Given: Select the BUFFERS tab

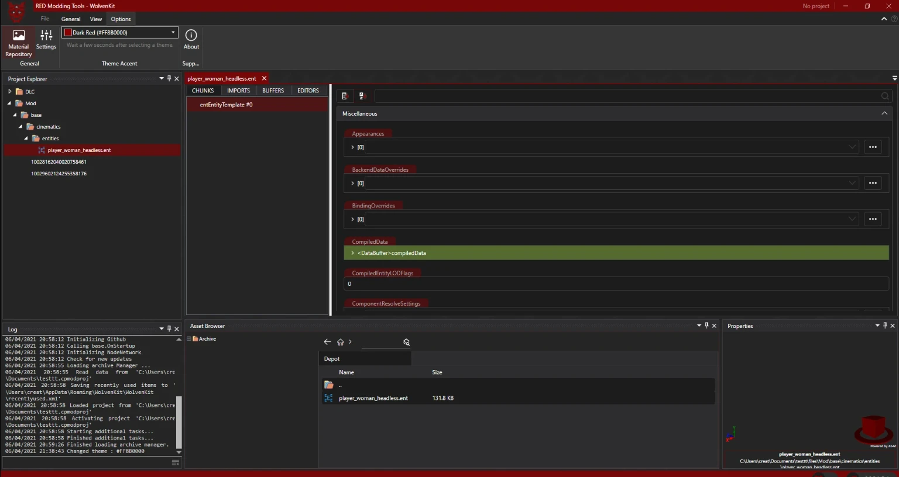Looking at the screenshot, I should 273,91.
